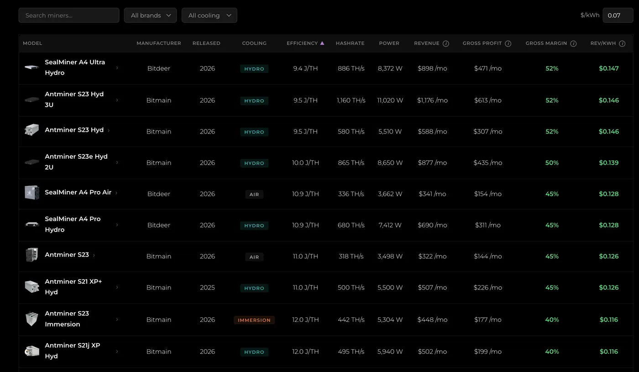Viewport: 639px width, 372px height.
Task: Sort by Cooling column header
Action: (x=254, y=43)
